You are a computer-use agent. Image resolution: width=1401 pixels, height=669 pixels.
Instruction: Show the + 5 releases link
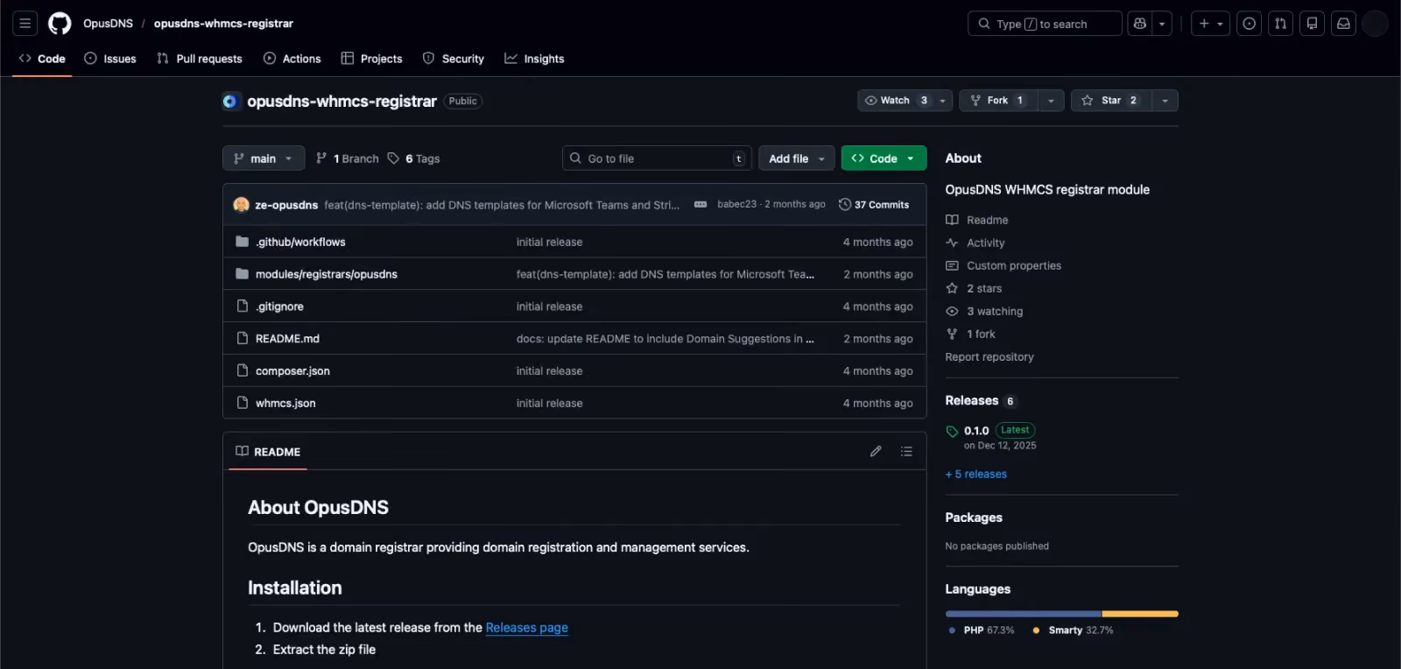976,475
